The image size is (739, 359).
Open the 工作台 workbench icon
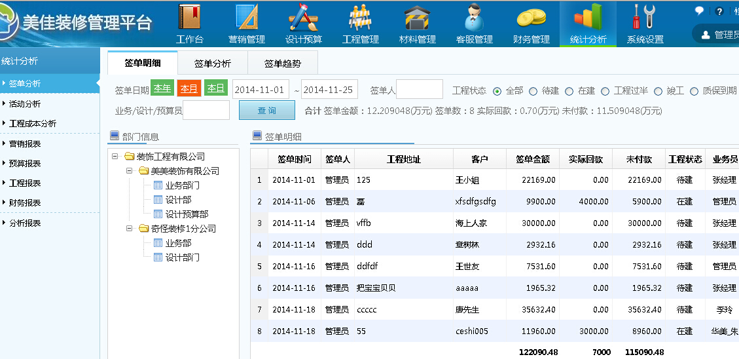[190, 24]
